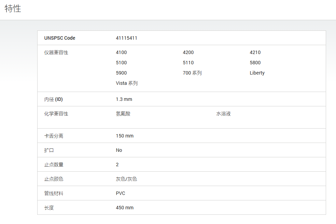Select instrument model 5100
The width and height of the screenshot is (336, 224).
pyautogui.click(x=121, y=63)
